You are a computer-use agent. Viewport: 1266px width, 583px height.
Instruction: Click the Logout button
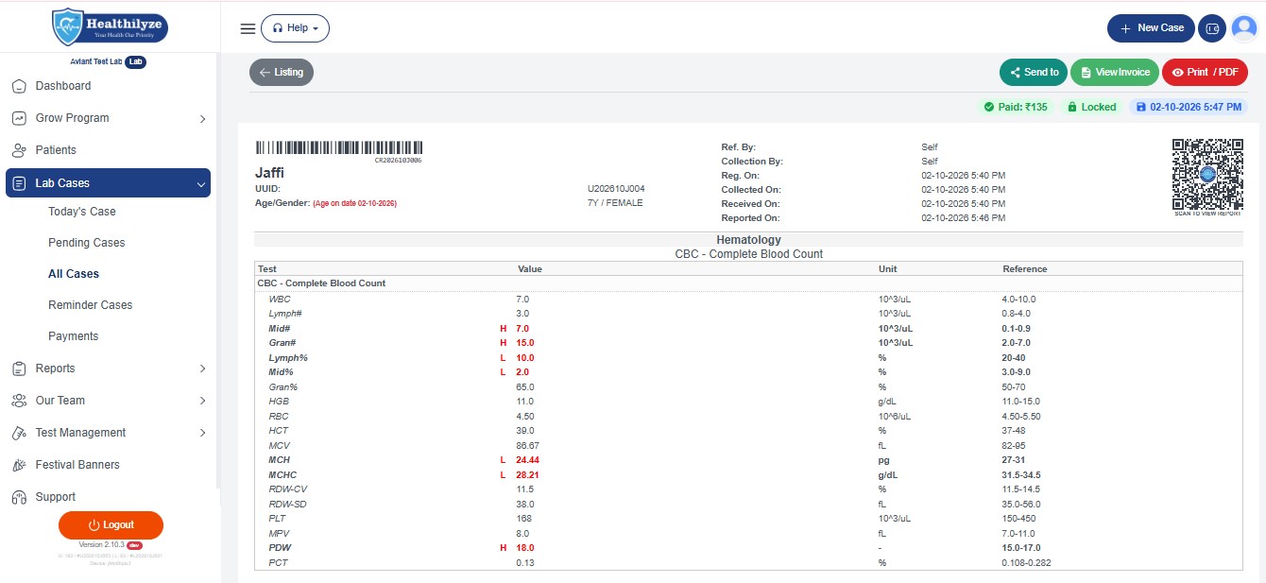point(111,525)
